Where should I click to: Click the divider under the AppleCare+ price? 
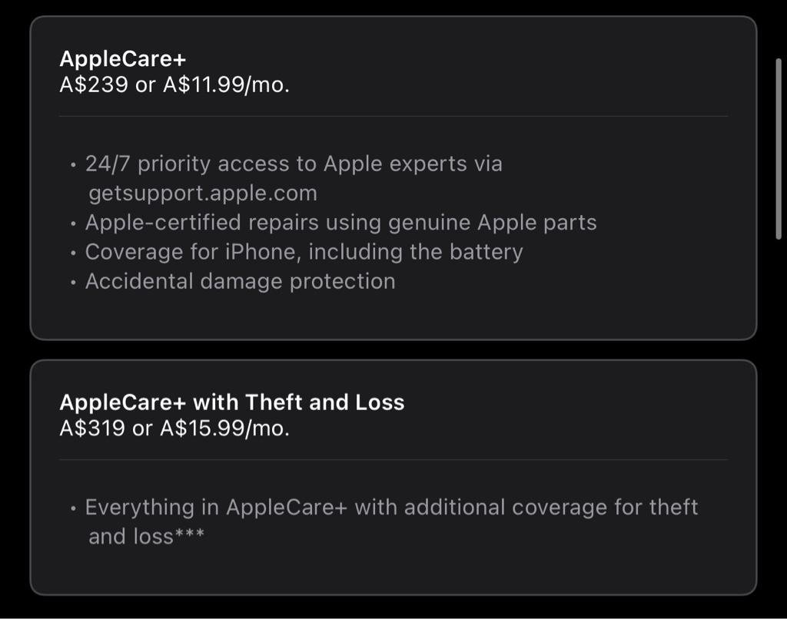pos(393,116)
